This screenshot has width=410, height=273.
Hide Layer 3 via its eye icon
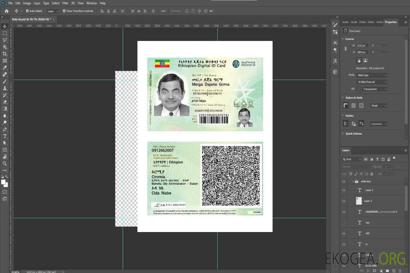click(x=344, y=201)
